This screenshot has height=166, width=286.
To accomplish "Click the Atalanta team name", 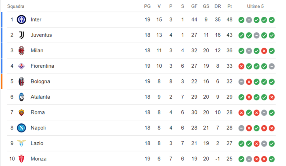I will click(x=40, y=97).
